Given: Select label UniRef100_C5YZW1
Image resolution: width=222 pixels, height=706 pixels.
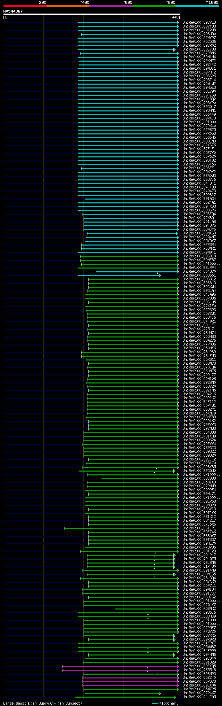Looking at the screenshot, I should (199, 313).
